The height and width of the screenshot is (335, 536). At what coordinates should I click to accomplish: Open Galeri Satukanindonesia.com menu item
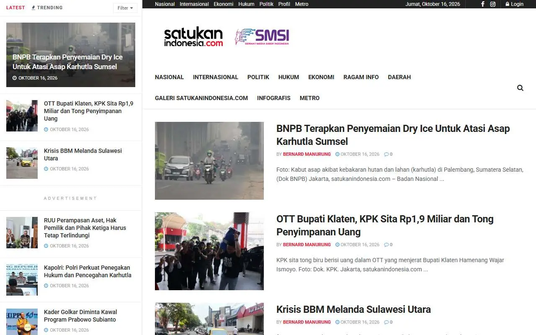(x=201, y=98)
